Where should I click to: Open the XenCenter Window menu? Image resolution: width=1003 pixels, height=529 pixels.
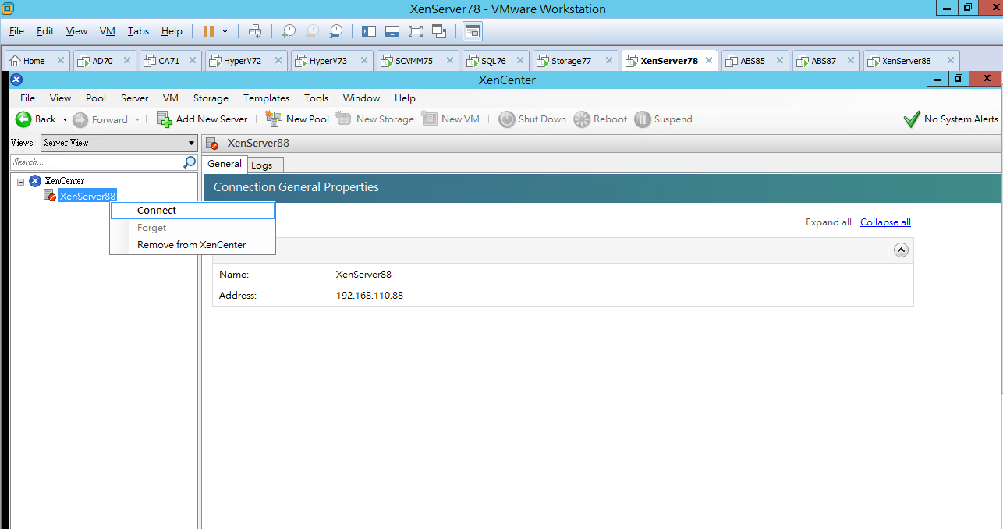361,98
